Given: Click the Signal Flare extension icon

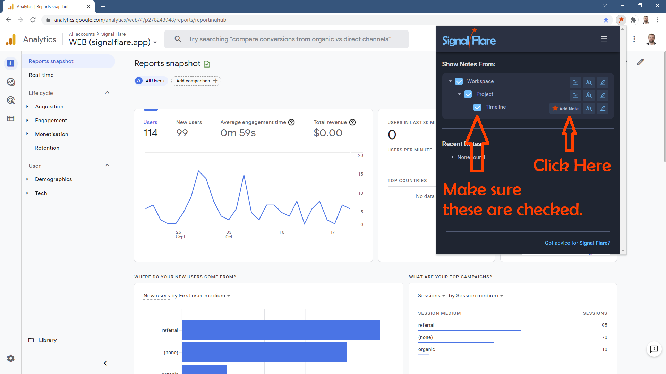Looking at the screenshot, I should [621, 20].
